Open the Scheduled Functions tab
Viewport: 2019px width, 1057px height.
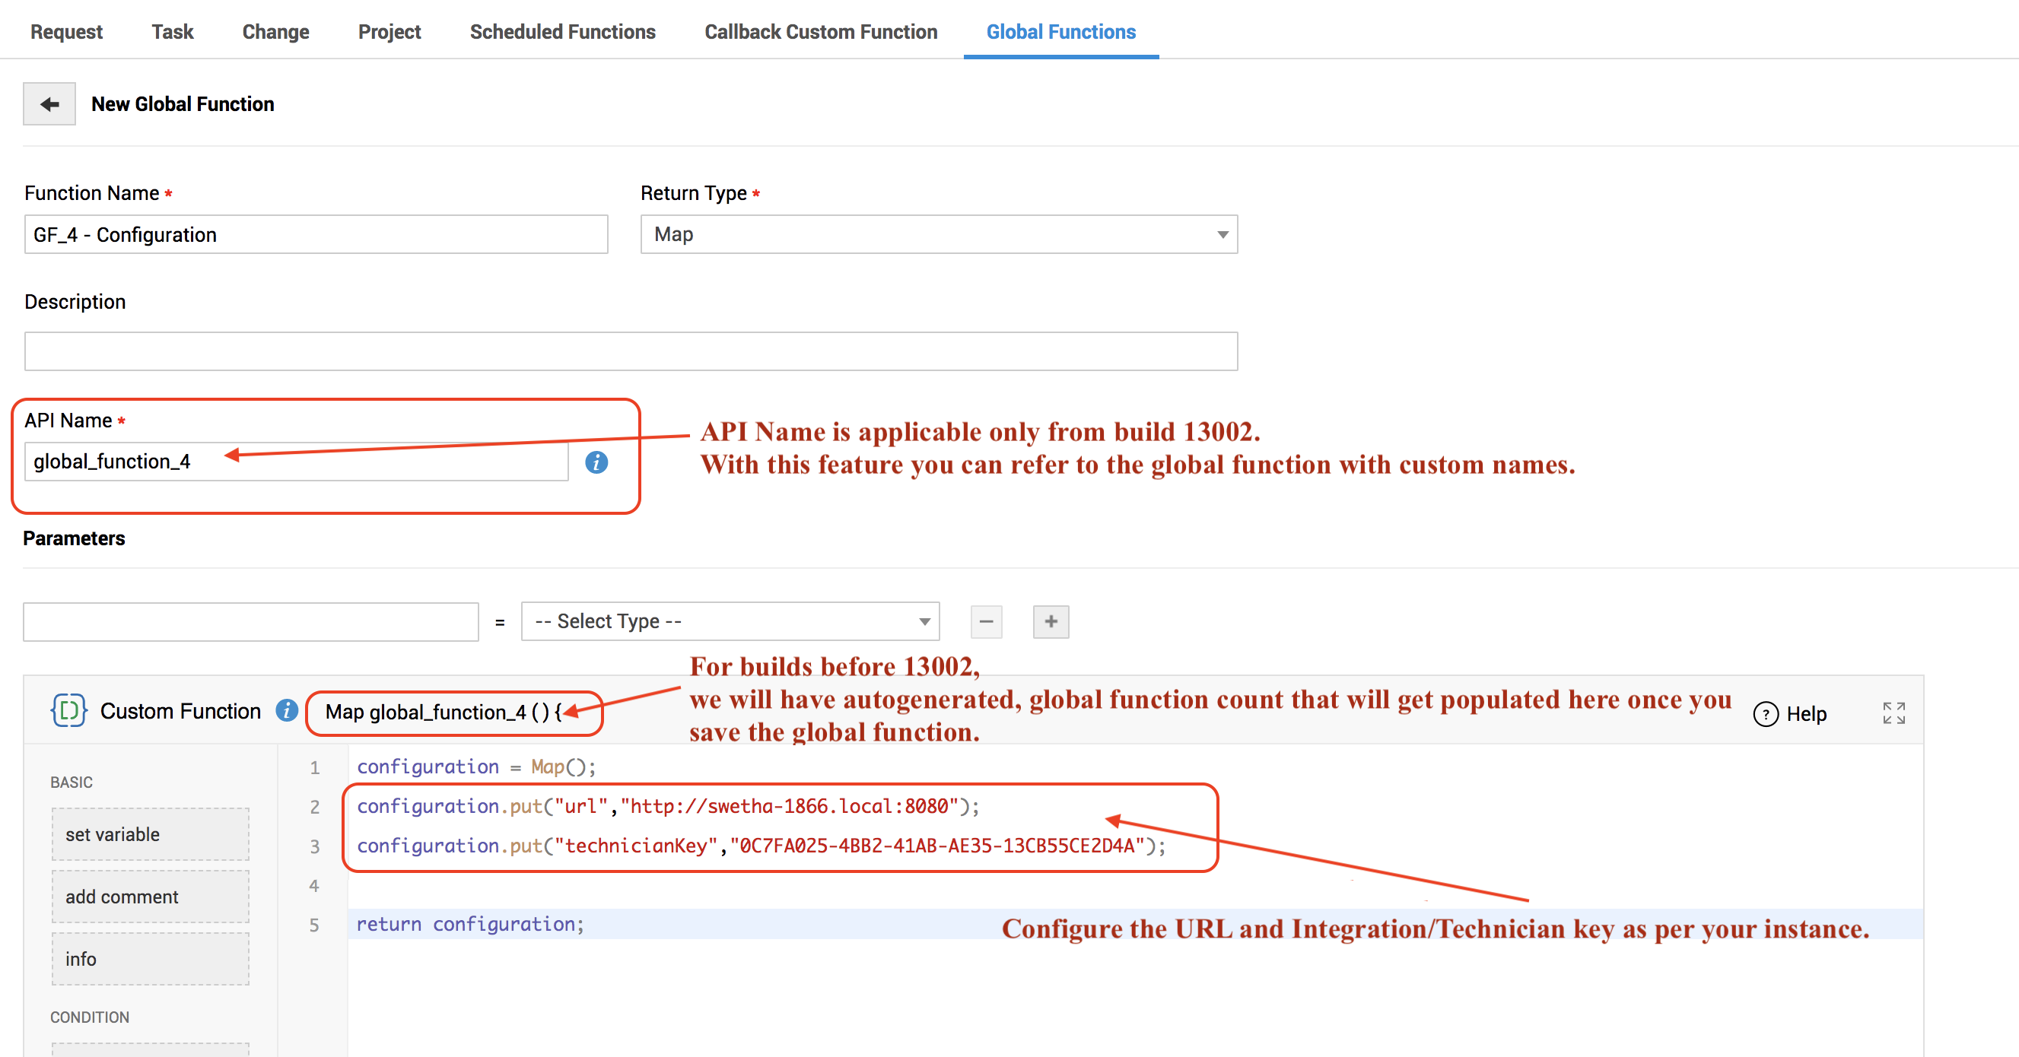click(562, 31)
